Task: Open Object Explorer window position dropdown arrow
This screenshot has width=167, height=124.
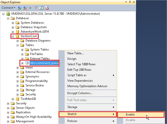Action: (126, 2)
